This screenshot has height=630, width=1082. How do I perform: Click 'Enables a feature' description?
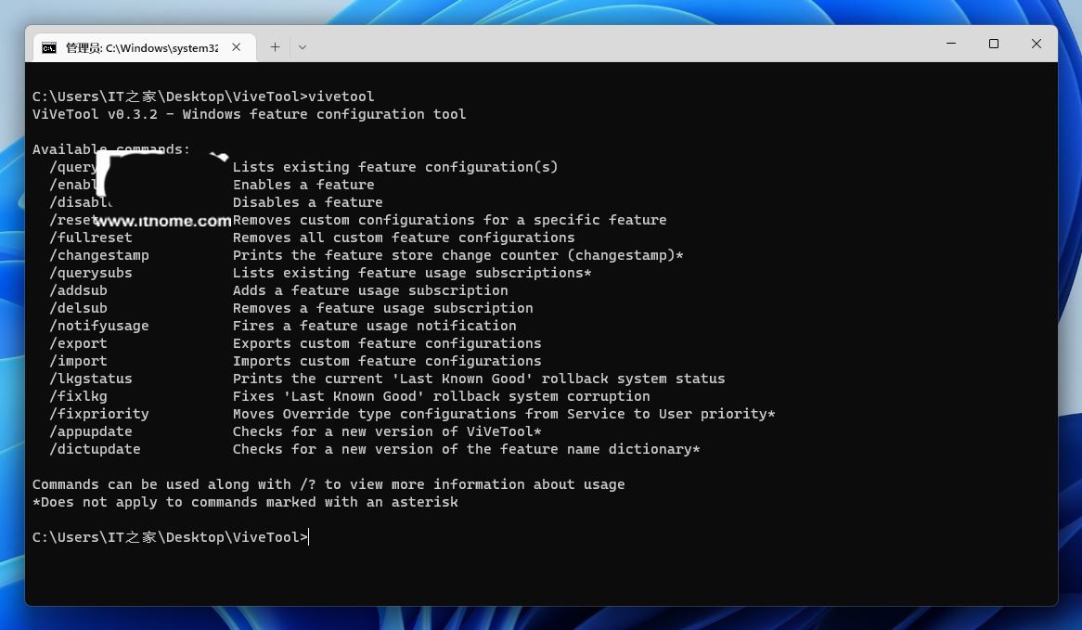(303, 185)
